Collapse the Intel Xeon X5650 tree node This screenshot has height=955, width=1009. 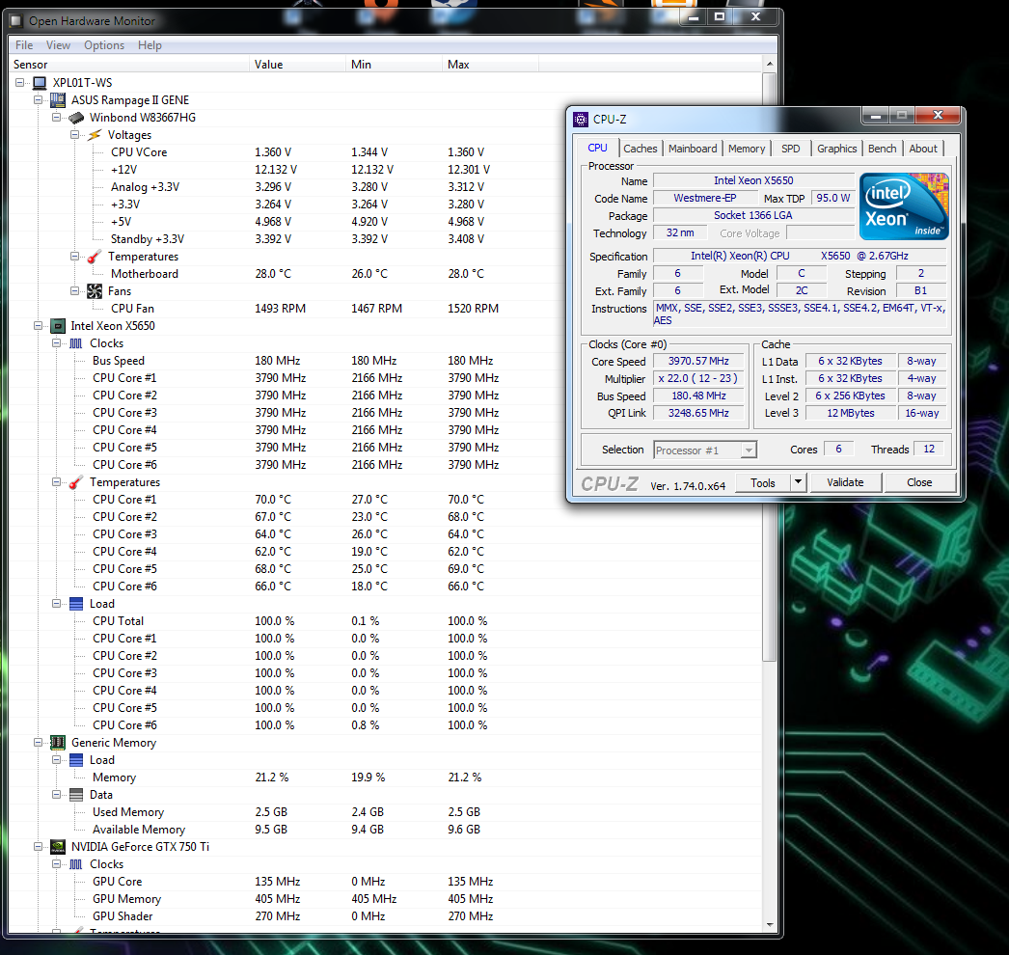click(38, 326)
